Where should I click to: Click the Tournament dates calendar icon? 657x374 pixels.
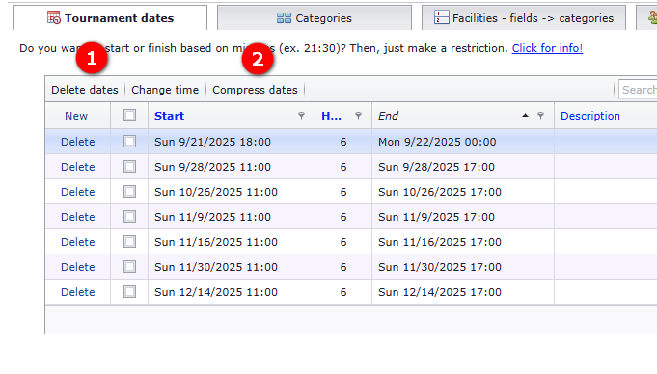pyautogui.click(x=54, y=17)
